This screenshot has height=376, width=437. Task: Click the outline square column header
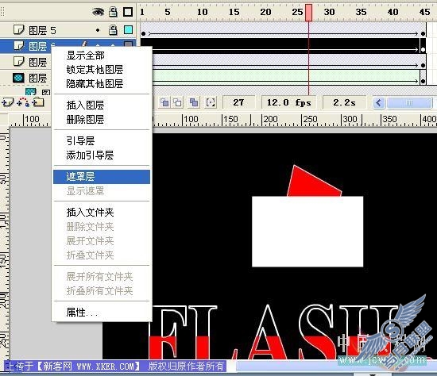[128, 12]
